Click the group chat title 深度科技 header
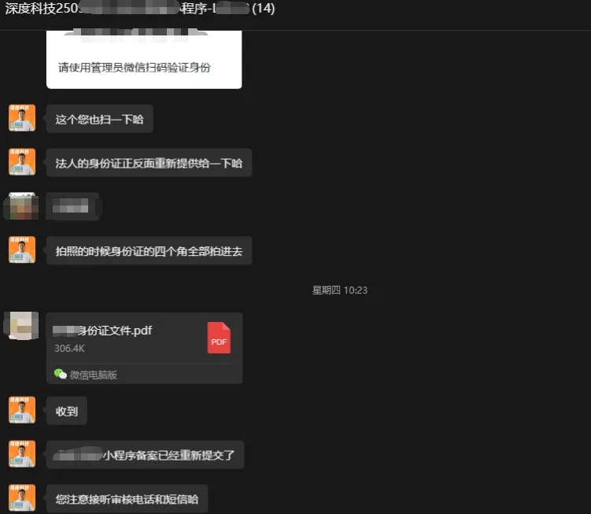The image size is (591, 514). (139, 9)
